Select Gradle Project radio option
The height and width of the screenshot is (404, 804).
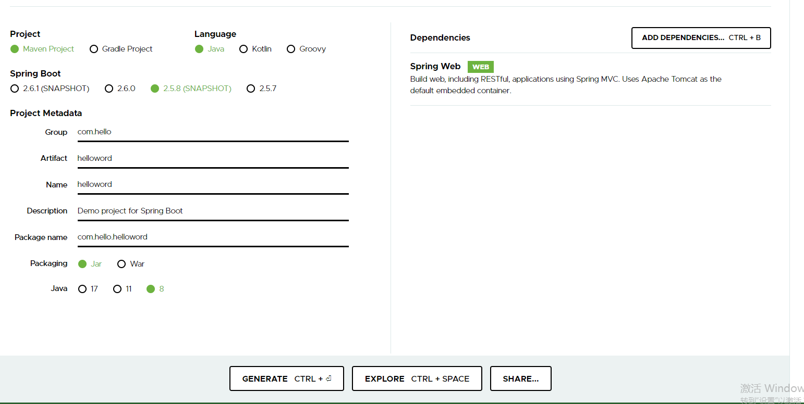(121, 49)
